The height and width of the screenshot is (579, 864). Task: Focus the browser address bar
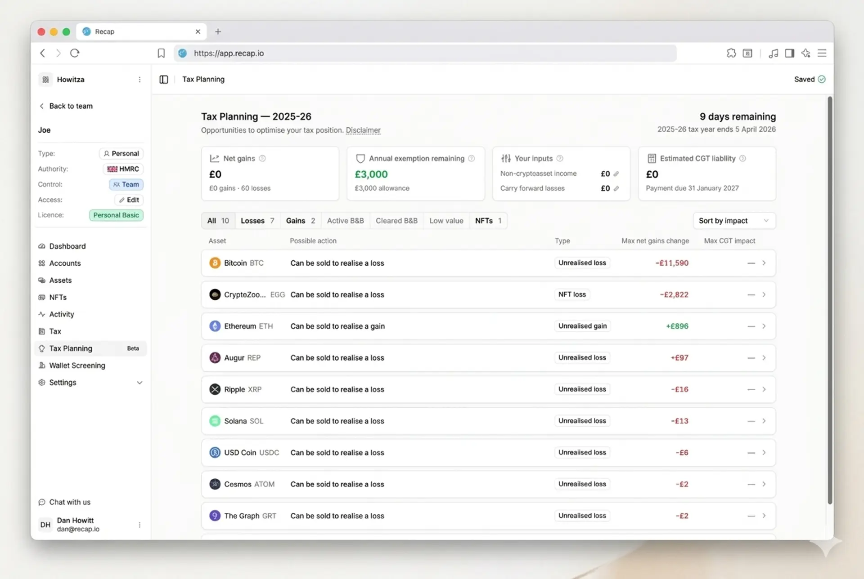[425, 53]
